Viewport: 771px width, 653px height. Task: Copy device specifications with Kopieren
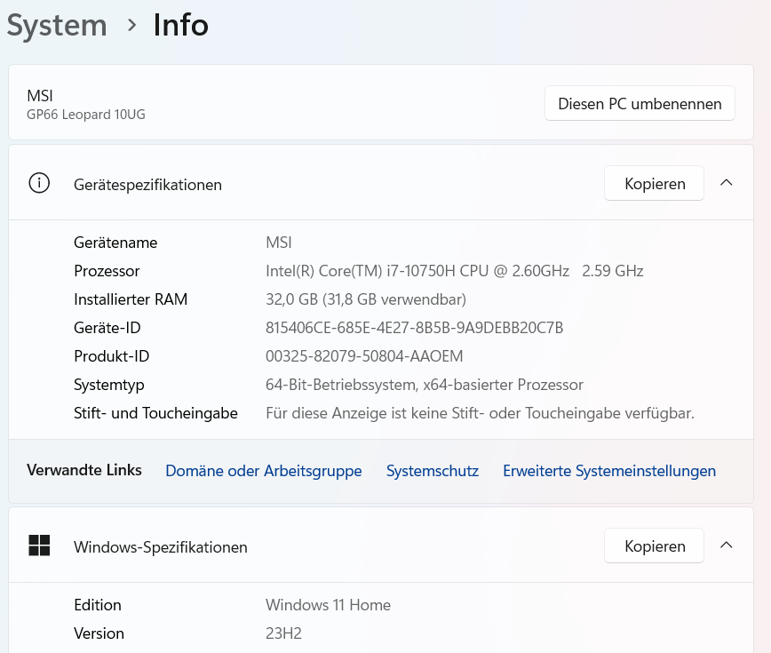tap(654, 183)
